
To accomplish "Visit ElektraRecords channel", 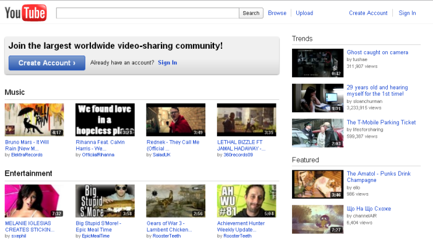I will [x=27, y=155].
